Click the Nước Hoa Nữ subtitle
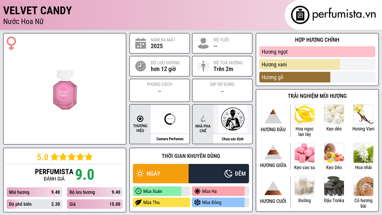Viewport: 382px width, 215px height. [24, 21]
